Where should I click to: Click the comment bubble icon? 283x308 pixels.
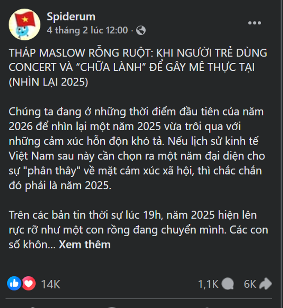tap(229, 284)
